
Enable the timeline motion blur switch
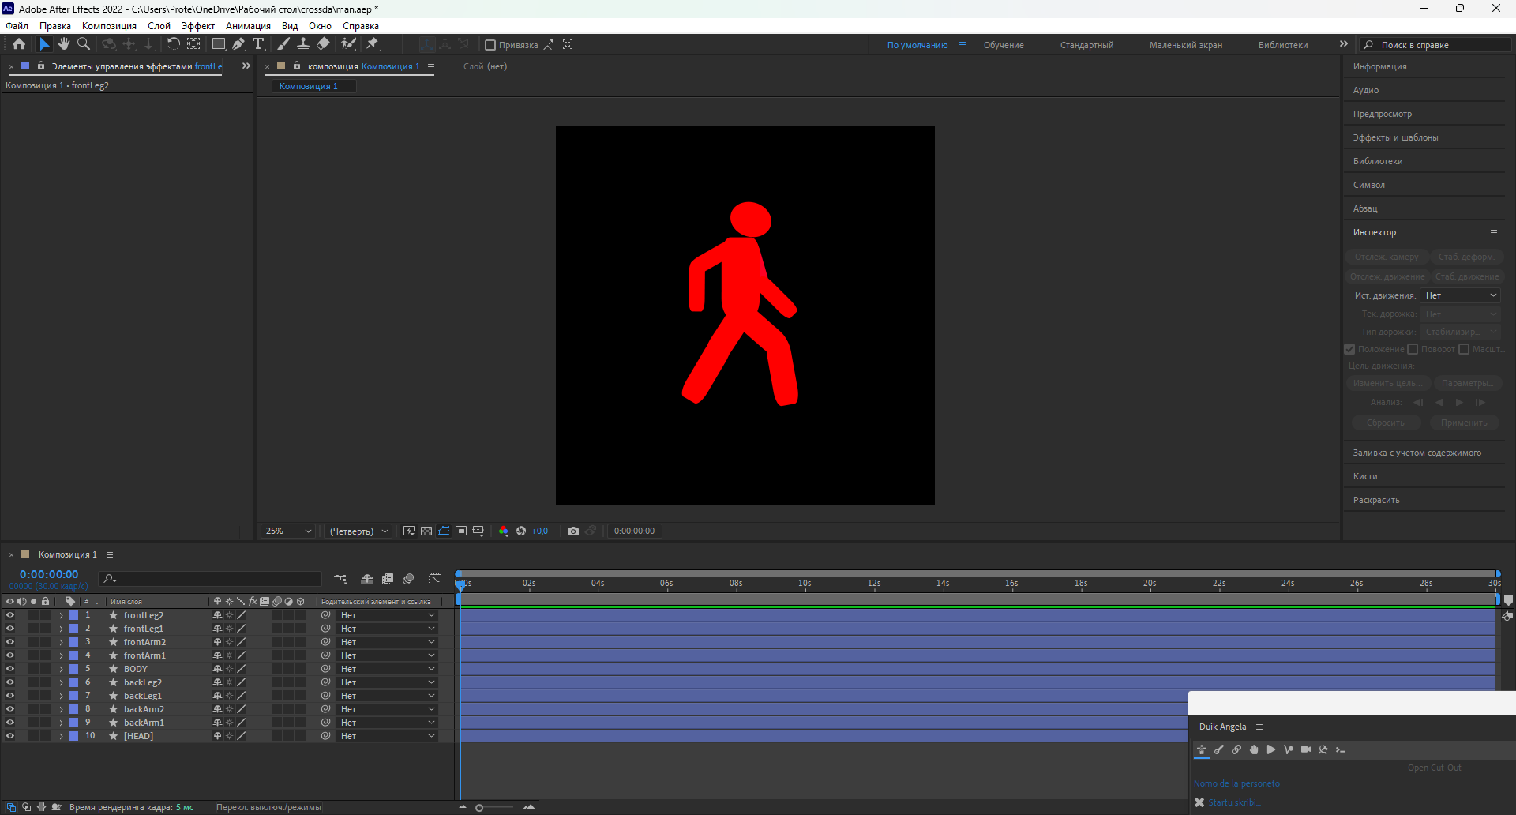408,579
